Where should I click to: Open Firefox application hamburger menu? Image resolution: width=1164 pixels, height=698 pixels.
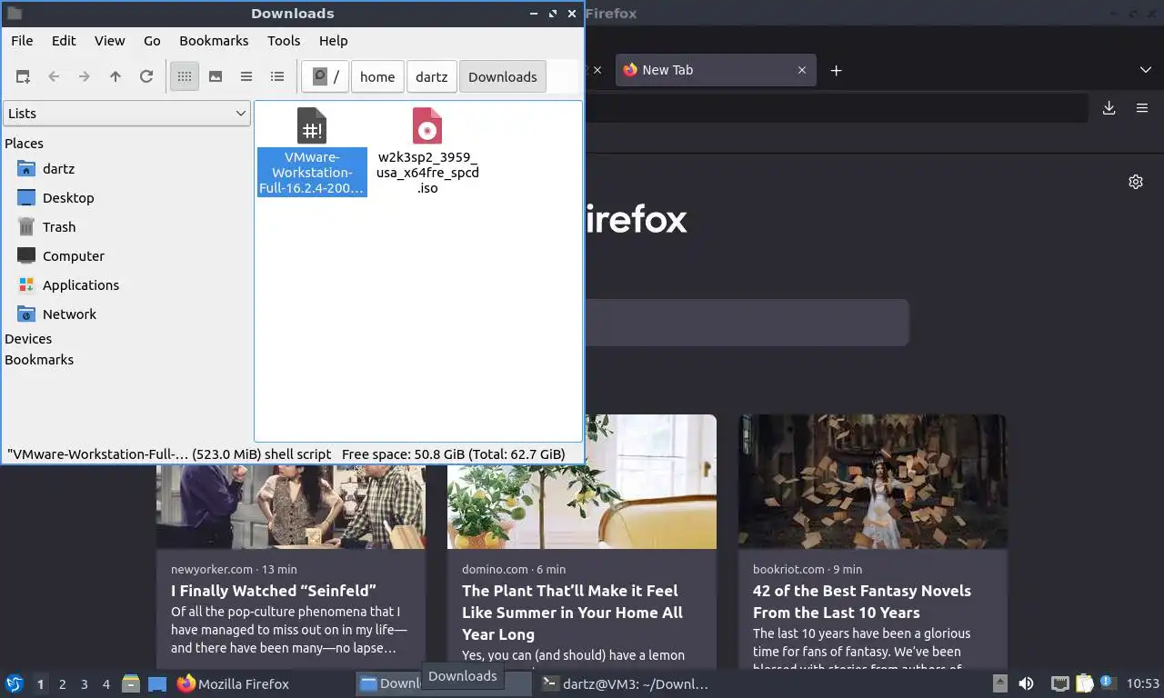(1142, 108)
